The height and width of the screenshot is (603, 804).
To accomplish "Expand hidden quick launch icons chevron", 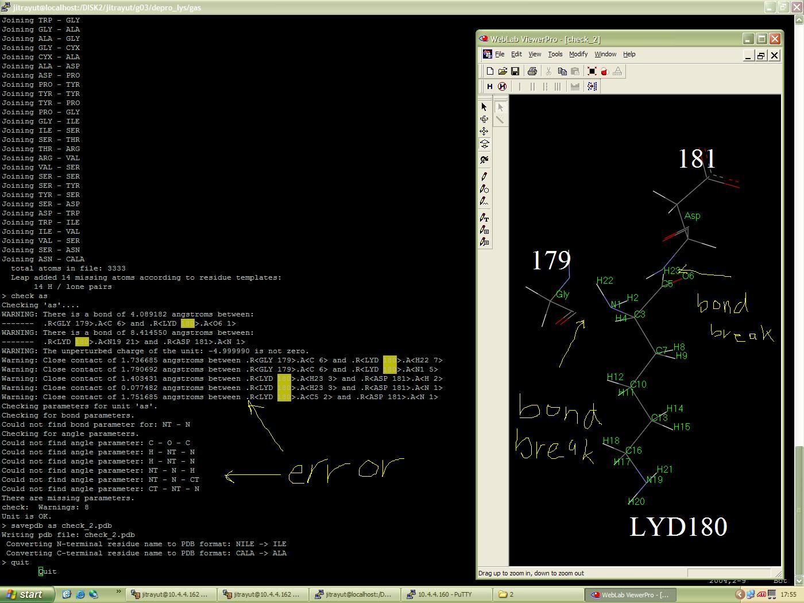I will click(119, 592).
